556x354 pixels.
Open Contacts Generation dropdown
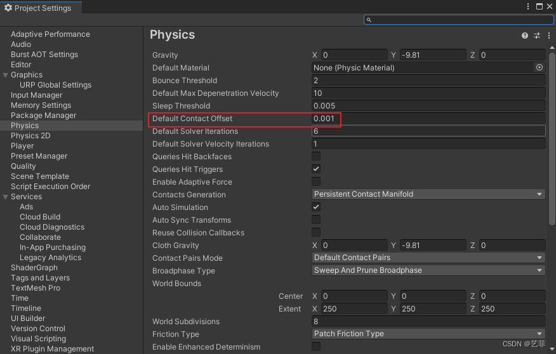429,194
